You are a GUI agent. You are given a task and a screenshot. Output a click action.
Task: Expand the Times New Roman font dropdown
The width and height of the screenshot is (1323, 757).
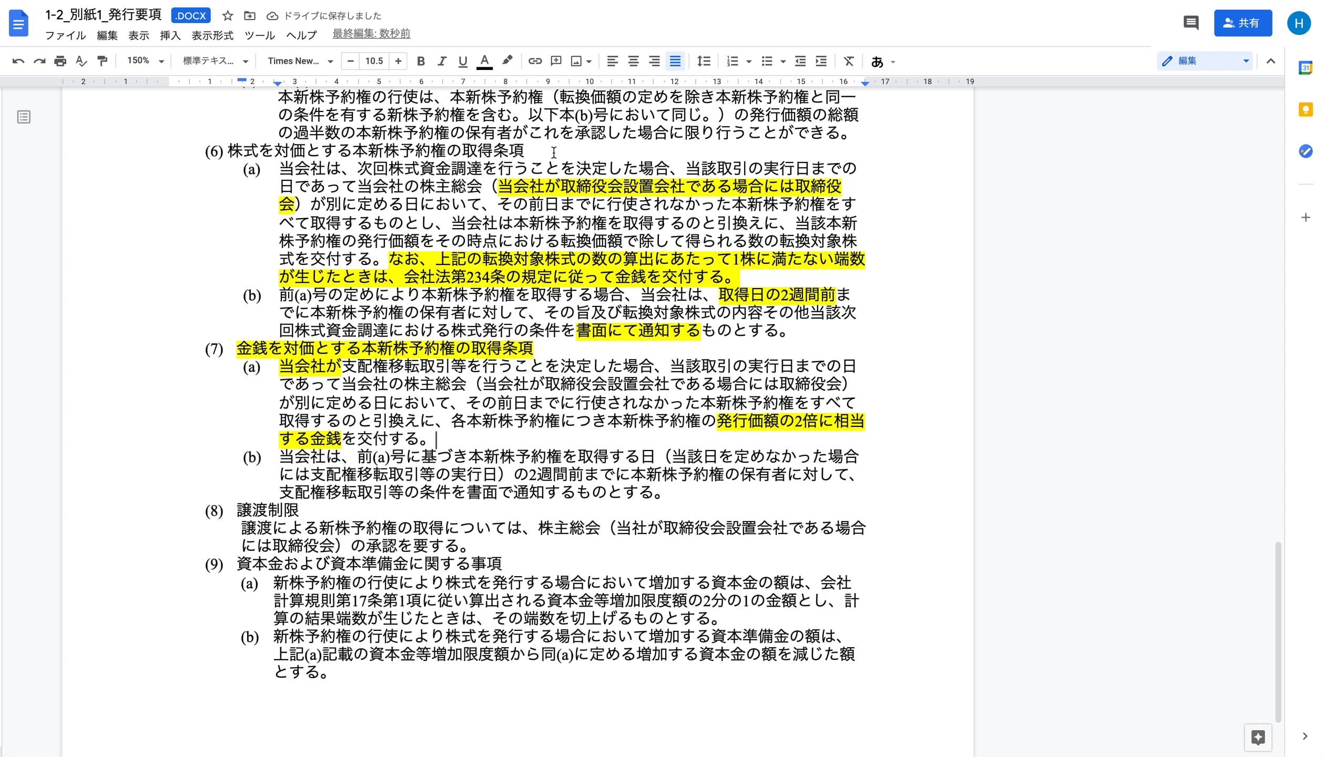click(x=300, y=61)
